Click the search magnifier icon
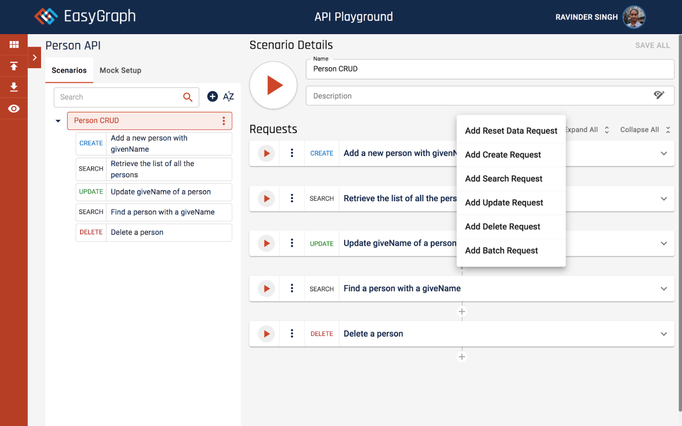 (188, 97)
